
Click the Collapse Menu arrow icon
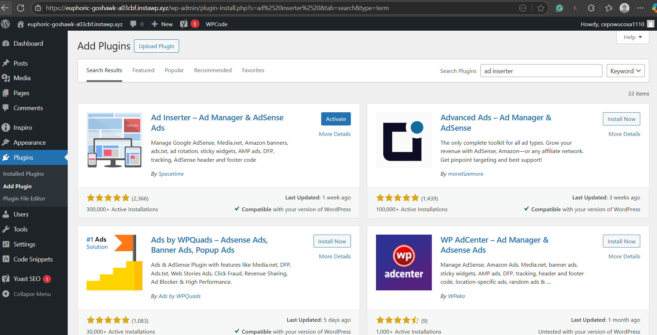[x=6, y=294]
